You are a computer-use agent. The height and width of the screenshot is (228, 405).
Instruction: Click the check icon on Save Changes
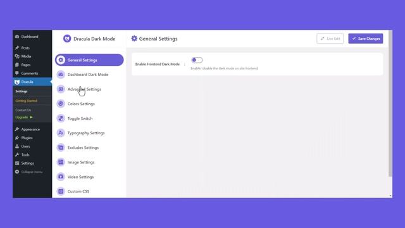coord(354,39)
